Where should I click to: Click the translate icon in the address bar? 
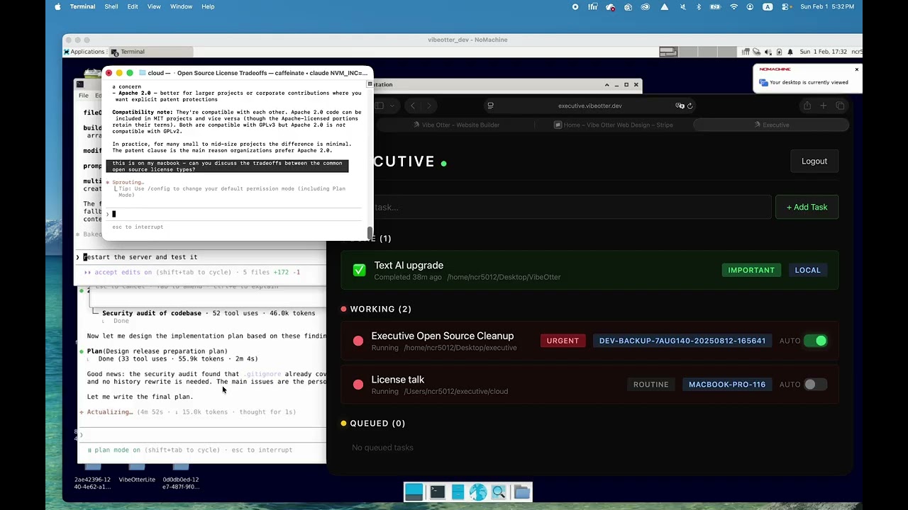[x=680, y=106]
